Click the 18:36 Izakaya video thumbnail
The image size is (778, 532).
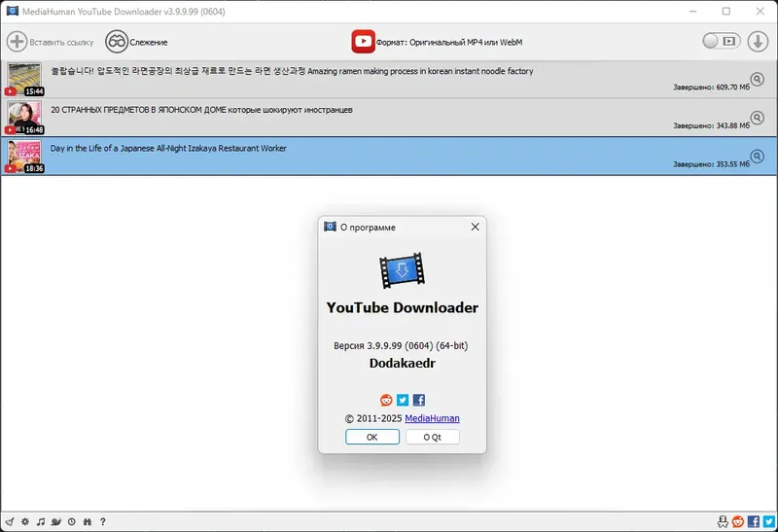(24, 157)
